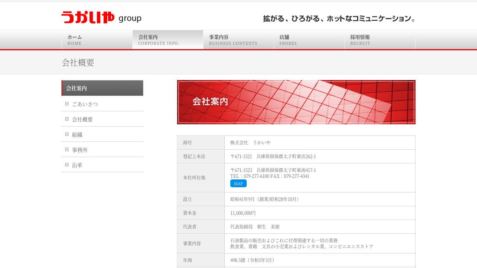This screenshot has width=477, height=268.
Task: Click the red 会社案内 banner image
Action: pyautogui.click(x=296, y=102)
